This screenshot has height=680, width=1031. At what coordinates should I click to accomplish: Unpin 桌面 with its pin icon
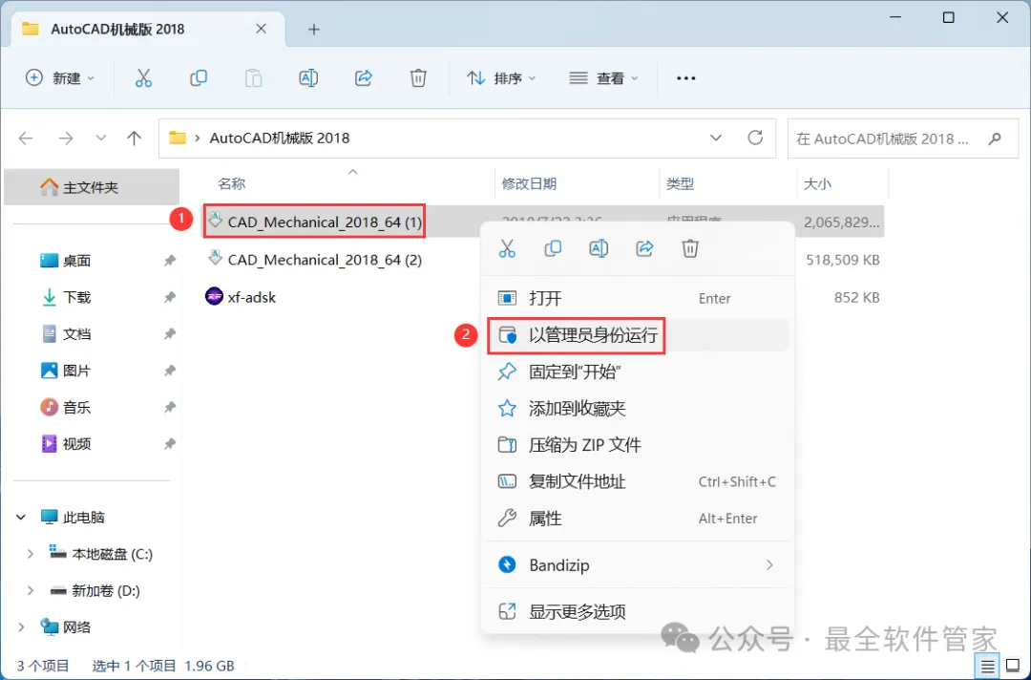pos(169,261)
